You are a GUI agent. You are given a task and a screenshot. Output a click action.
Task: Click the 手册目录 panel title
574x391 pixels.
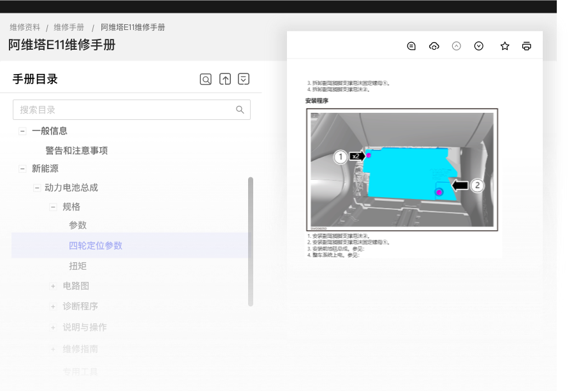click(35, 79)
